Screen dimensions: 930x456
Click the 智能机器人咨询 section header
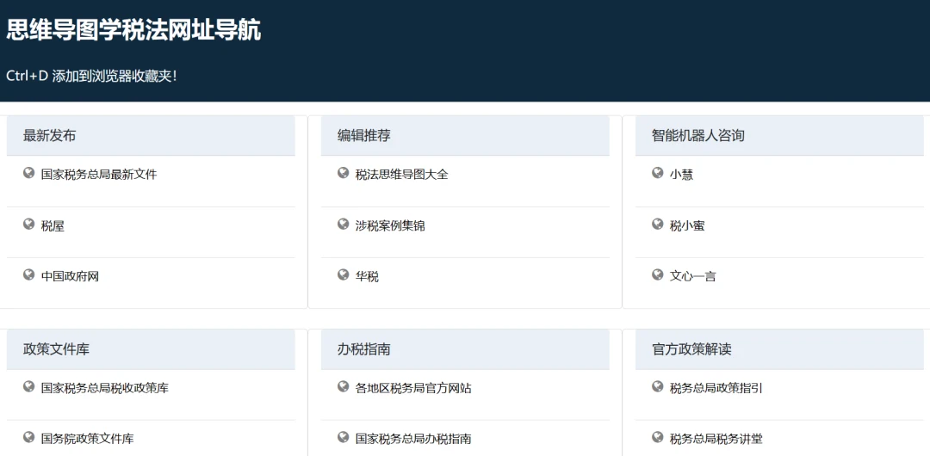(779, 136)
